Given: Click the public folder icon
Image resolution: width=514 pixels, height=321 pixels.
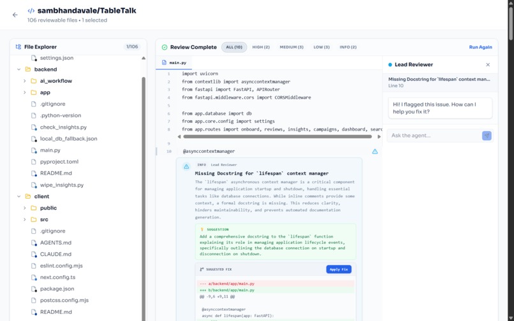Looking at the screenshot, I should (33, 208).
